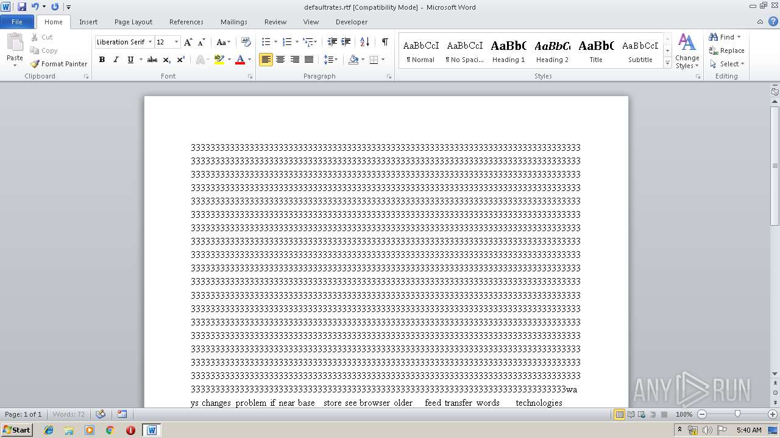Click the macro recording icon in status bar
The image size is (780, 438).
pos(122,414)
